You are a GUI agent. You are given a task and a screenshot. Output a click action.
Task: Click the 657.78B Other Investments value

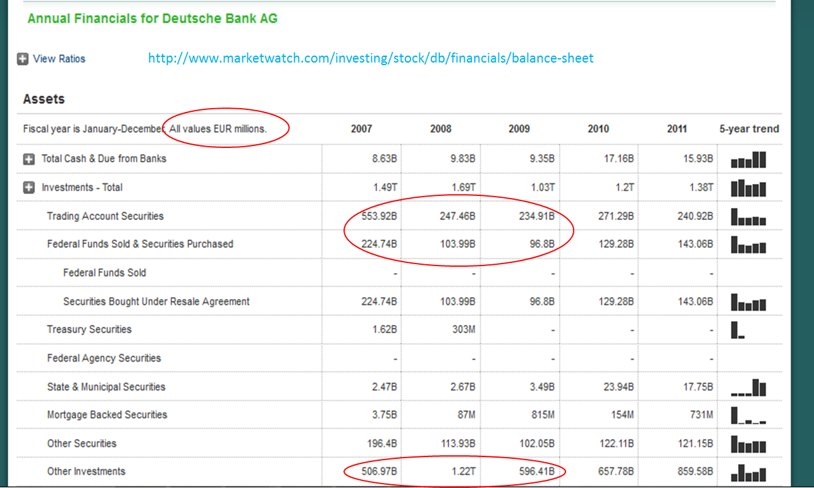616,472
